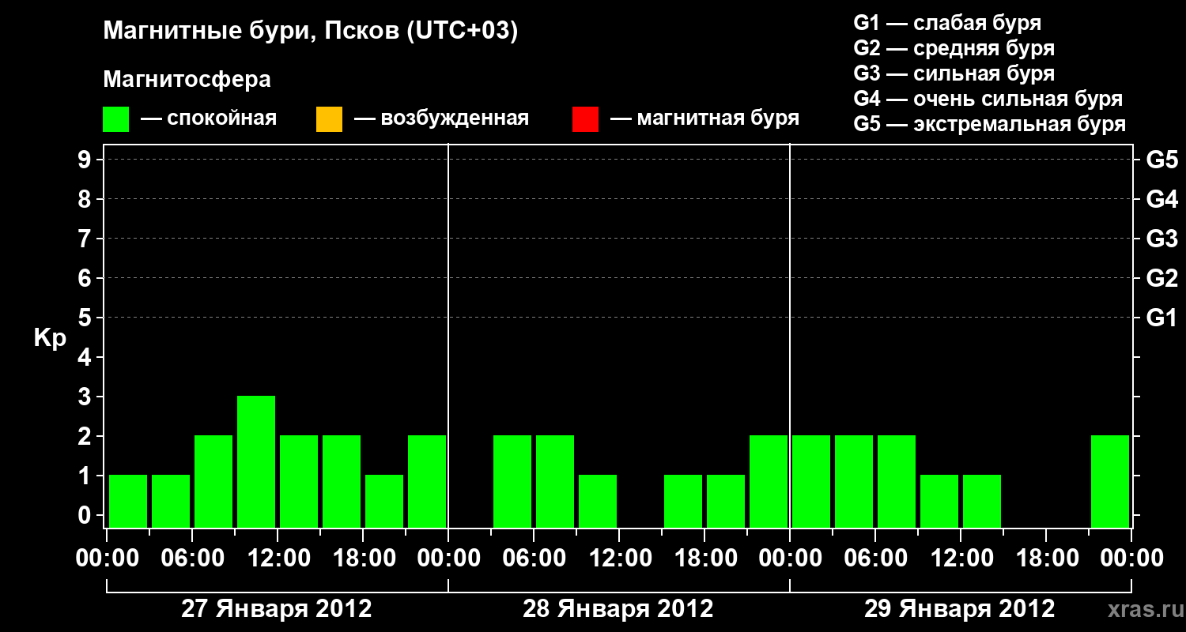Click the 06:00 time label under 28 January
This screenshot has height=632, width=1186.
coord(533,559)
